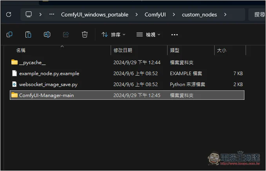266x171 pixels.
Task: Click the 搜尋 search box
Action: click(258, 14)
